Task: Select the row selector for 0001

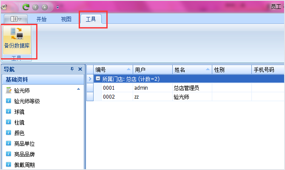Action: click(90, 88)
